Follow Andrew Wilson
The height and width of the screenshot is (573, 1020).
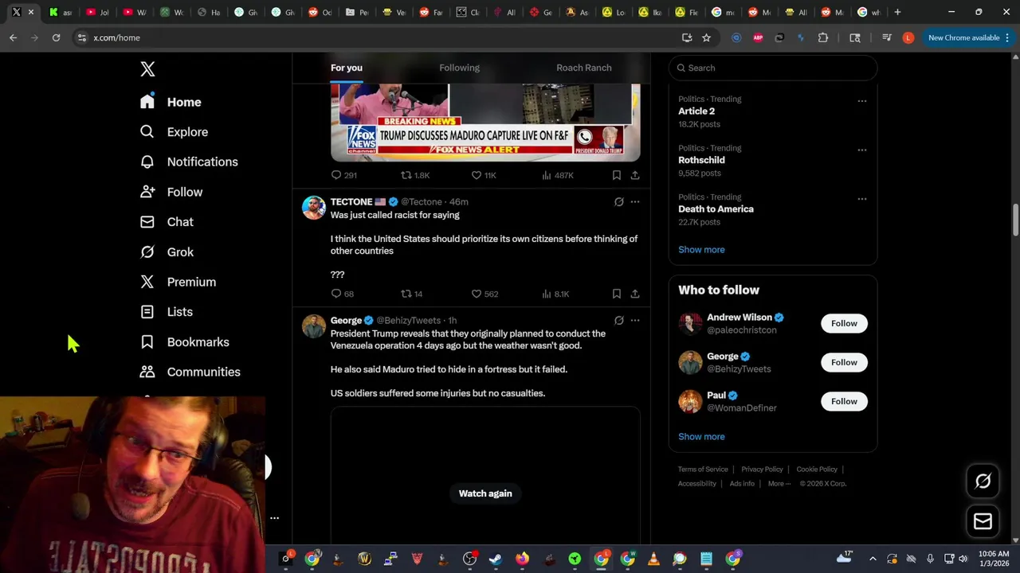[844, 323]
